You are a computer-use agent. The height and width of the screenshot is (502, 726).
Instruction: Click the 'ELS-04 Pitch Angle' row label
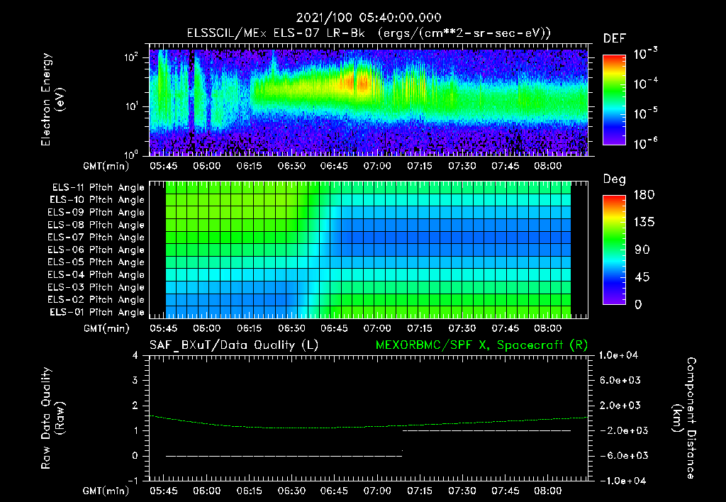pos(96,274)
